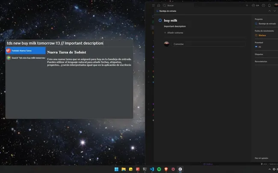Click the buy milk task title
The image size is (278, 173).
171,20
